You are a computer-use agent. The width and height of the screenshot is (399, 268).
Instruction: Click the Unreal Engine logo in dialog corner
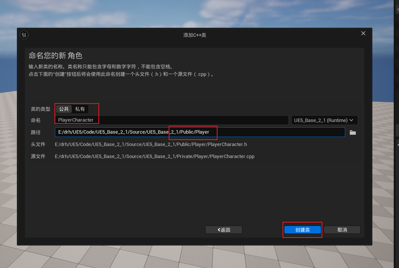pyautogui.click(x=24, y=35)
